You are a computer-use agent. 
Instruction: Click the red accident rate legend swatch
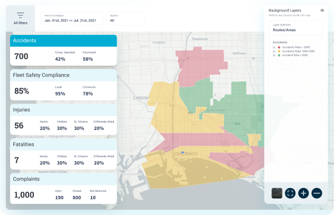[x=279, y=47]
